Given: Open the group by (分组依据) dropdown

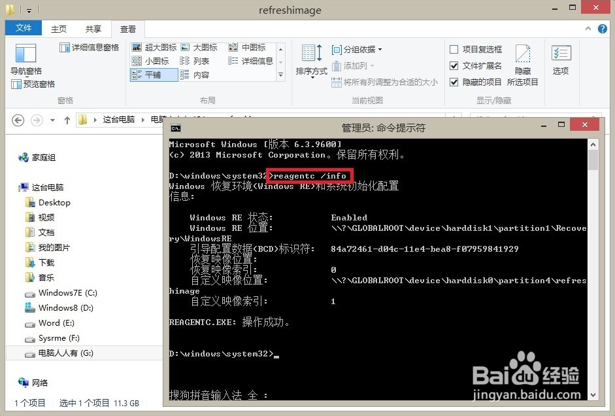Looking at the screenshot, I should [357, 50].
